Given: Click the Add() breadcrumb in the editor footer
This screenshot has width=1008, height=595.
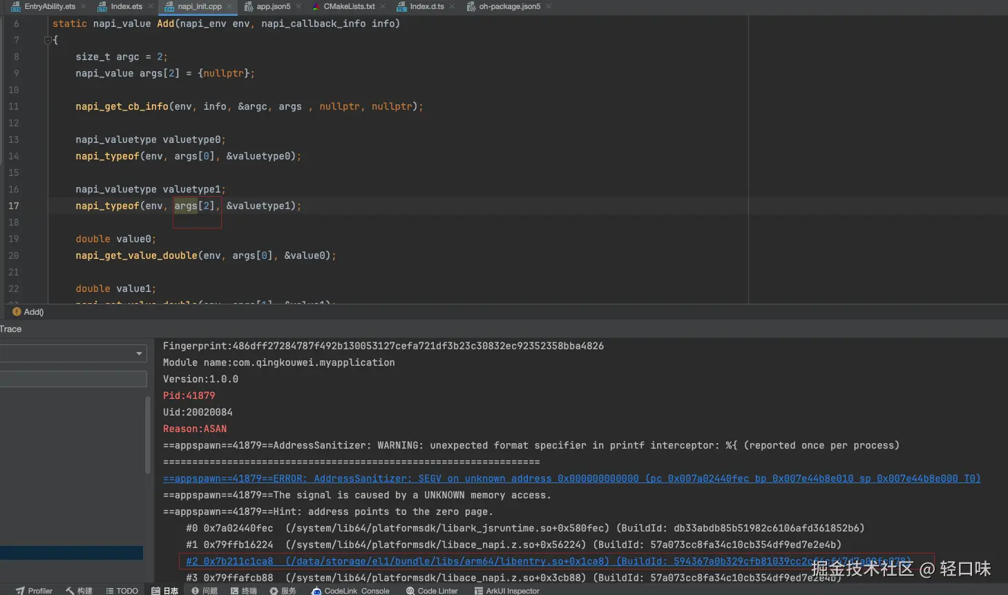Looking at the screenshot, I should [34, 312].
